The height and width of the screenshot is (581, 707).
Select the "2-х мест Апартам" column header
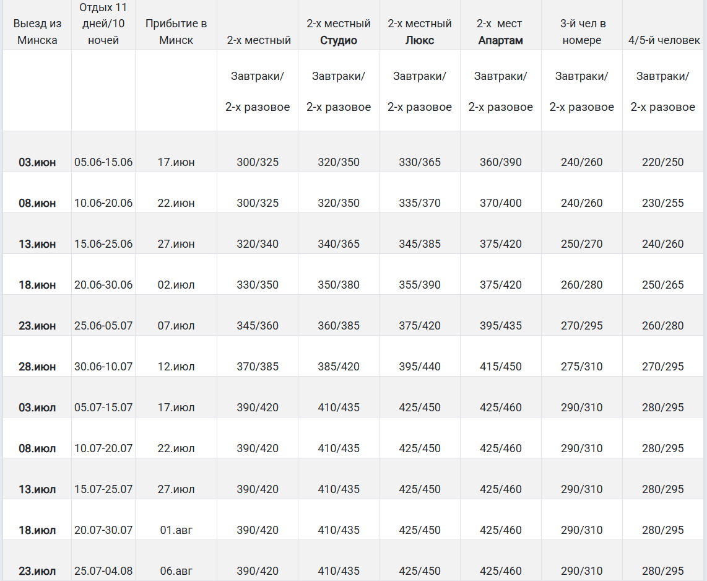500,32
